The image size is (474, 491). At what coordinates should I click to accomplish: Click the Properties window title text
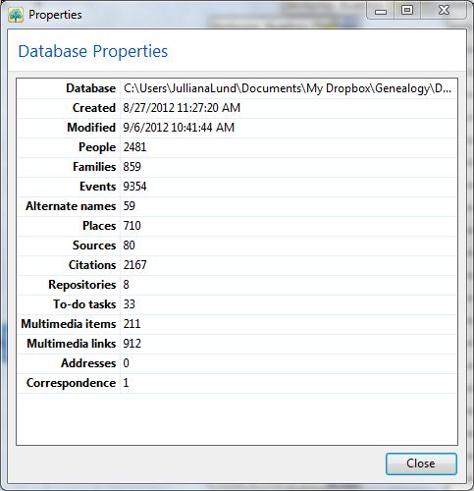pos(55,15)
